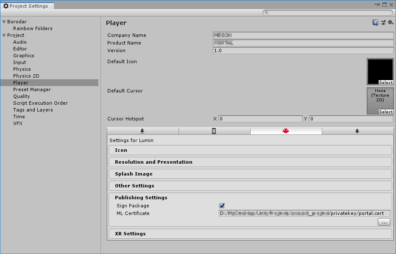Expand the Splash Image section

[x=250, y=174]
